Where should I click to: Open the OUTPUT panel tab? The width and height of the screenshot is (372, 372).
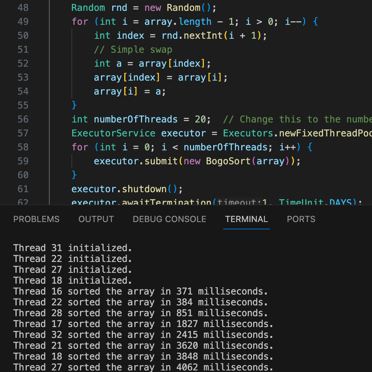[x=96, y=219]
